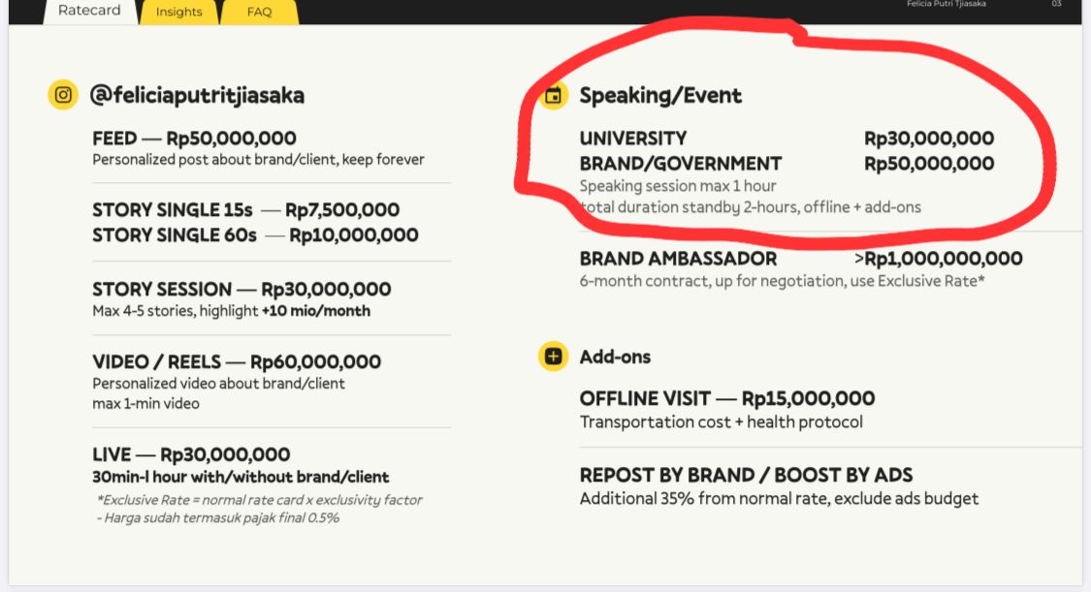Click the Instagram logo icon

[x=63, y=95]
